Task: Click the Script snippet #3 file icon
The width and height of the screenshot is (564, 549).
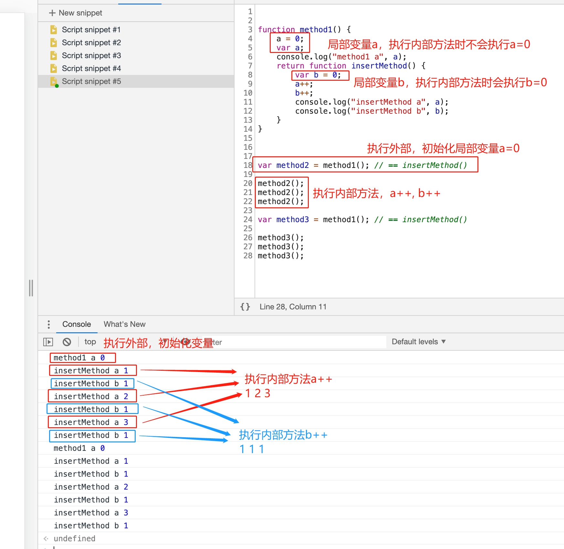Action: [54, 56]
